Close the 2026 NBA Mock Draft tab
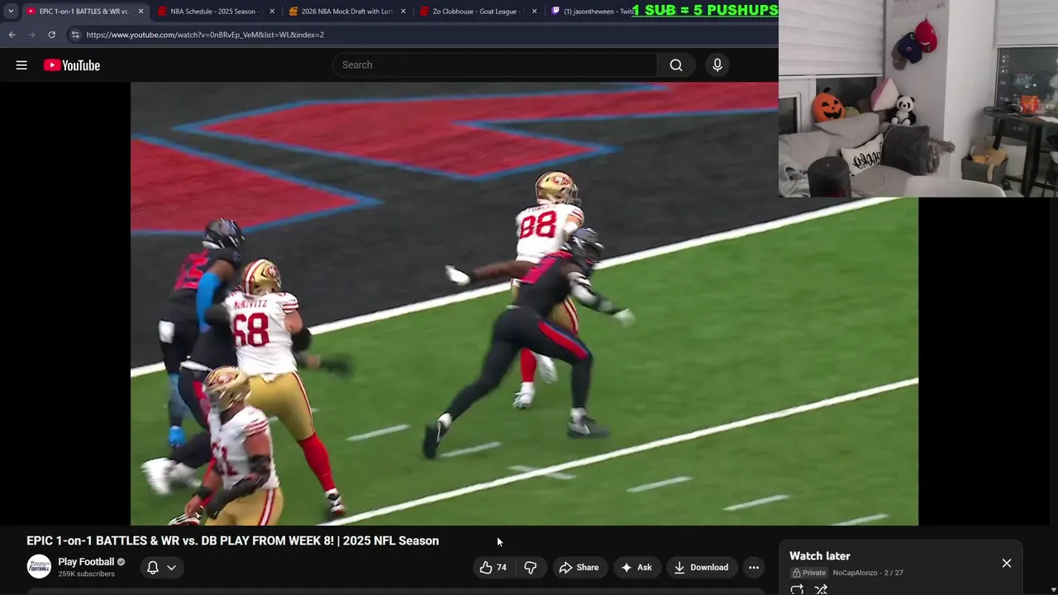 pos(403,12)
